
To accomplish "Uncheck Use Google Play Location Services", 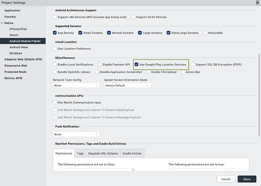I will 137,64.
